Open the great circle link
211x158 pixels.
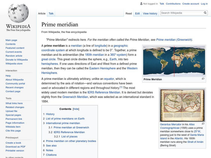point(49,59)
